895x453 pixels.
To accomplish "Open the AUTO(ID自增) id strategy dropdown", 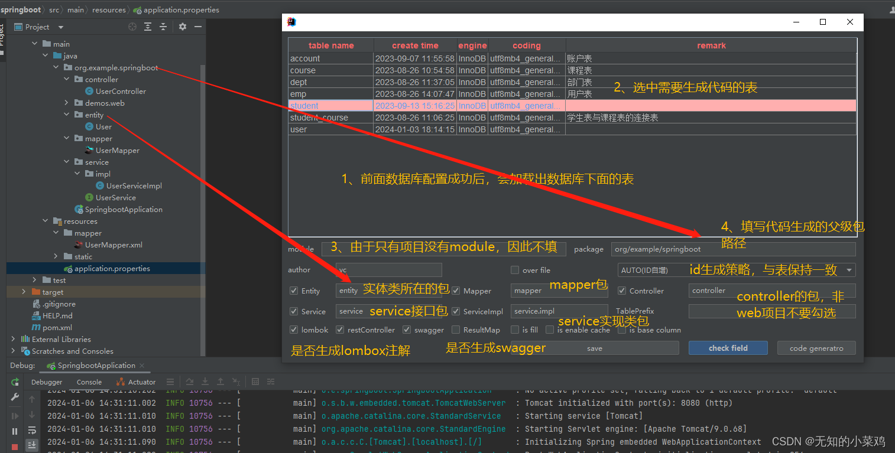I will [737, 270].
